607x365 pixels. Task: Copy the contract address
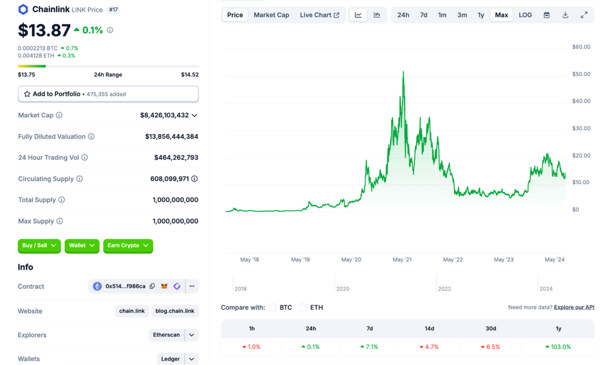(x=152, y=287)
